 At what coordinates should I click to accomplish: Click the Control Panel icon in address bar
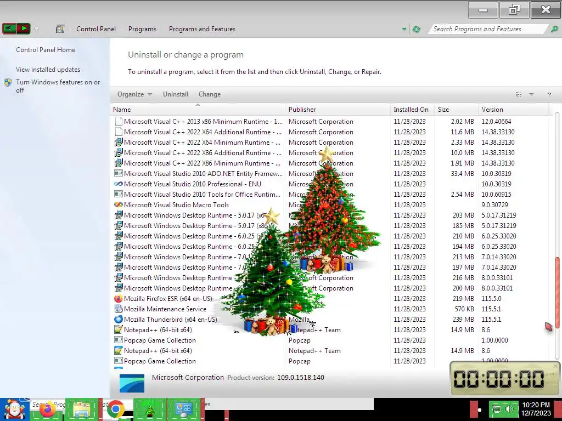coord(60,29)
